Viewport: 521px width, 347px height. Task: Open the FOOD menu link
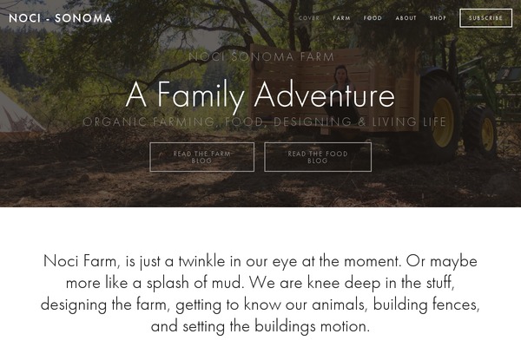(373, 18)
